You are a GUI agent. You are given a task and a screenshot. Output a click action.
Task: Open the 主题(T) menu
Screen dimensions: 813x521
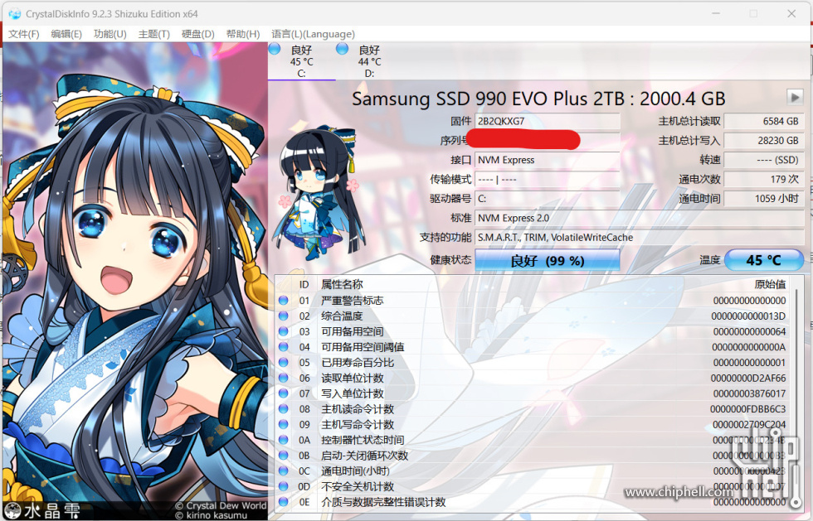point(154,34)
